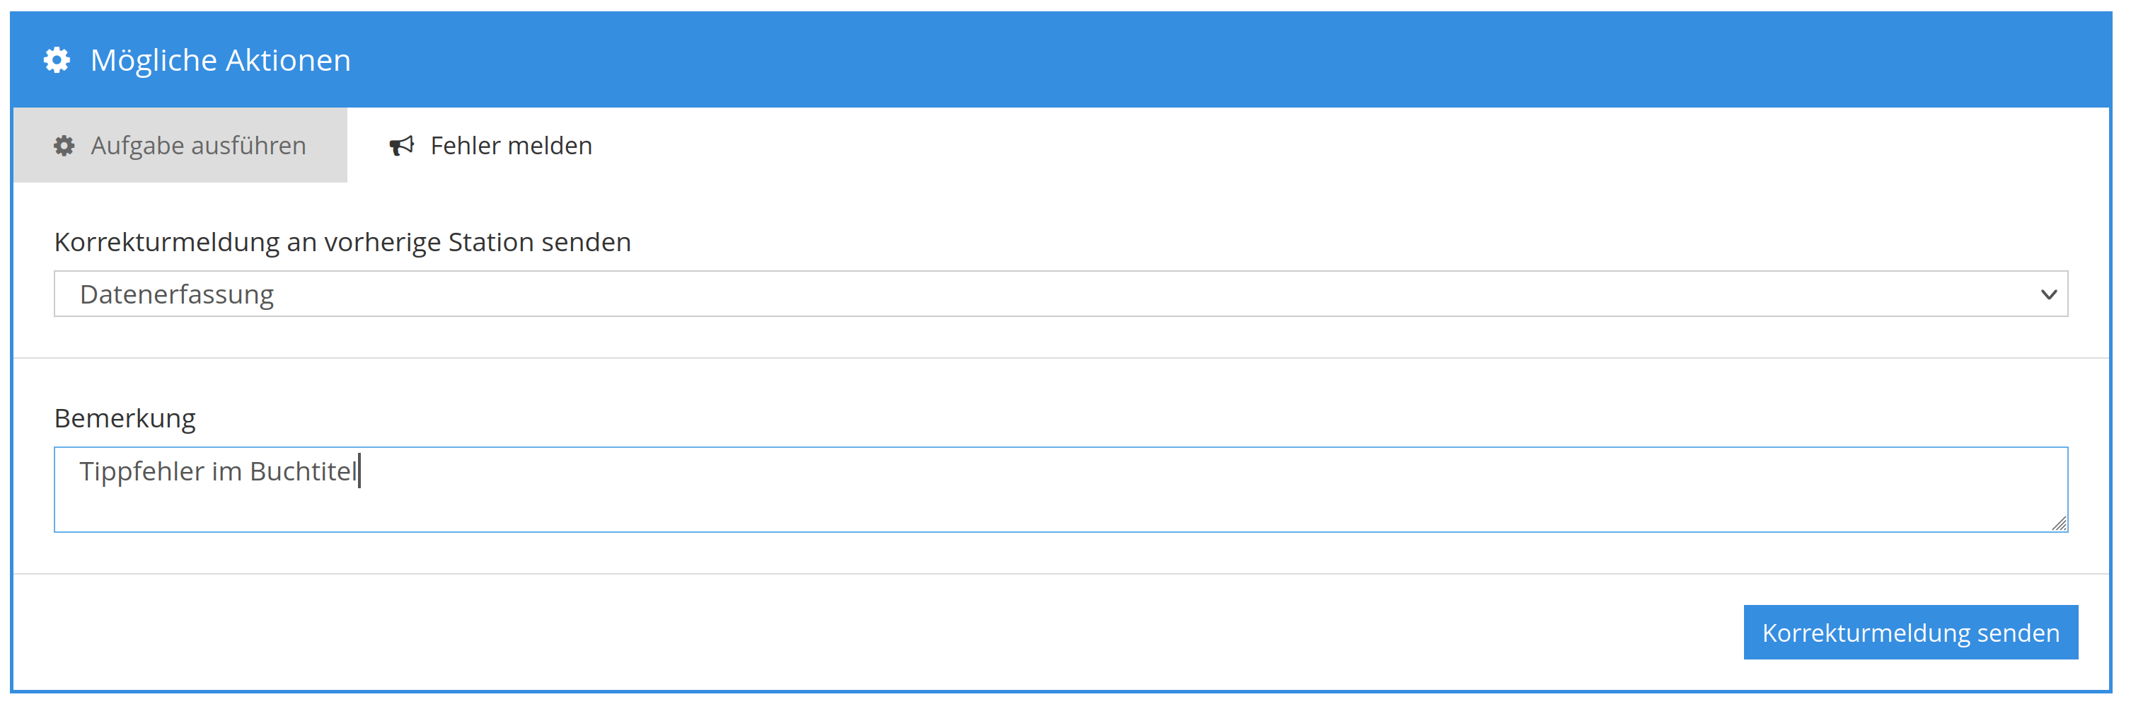Click the Mögliche Aktionen panel title
The height and width of the screenshot is (709, 2131).
pos(220,60)
